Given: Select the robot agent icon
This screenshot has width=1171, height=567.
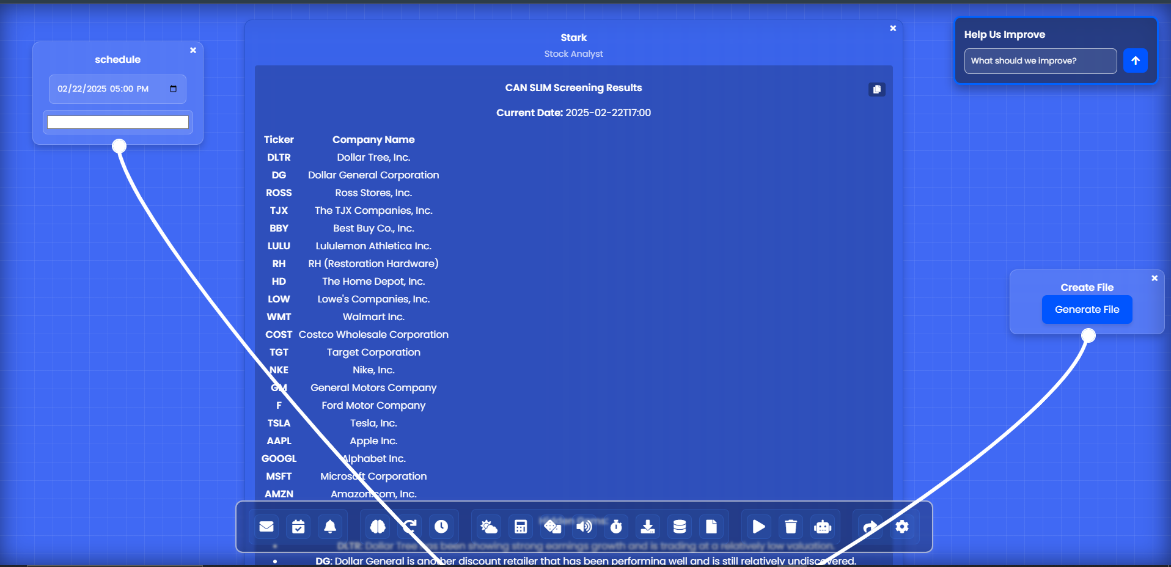Looking at the screenshot, I should coord(823,527).
